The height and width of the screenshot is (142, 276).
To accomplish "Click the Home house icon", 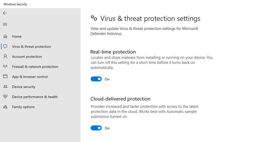I will [x=5, y=36].
